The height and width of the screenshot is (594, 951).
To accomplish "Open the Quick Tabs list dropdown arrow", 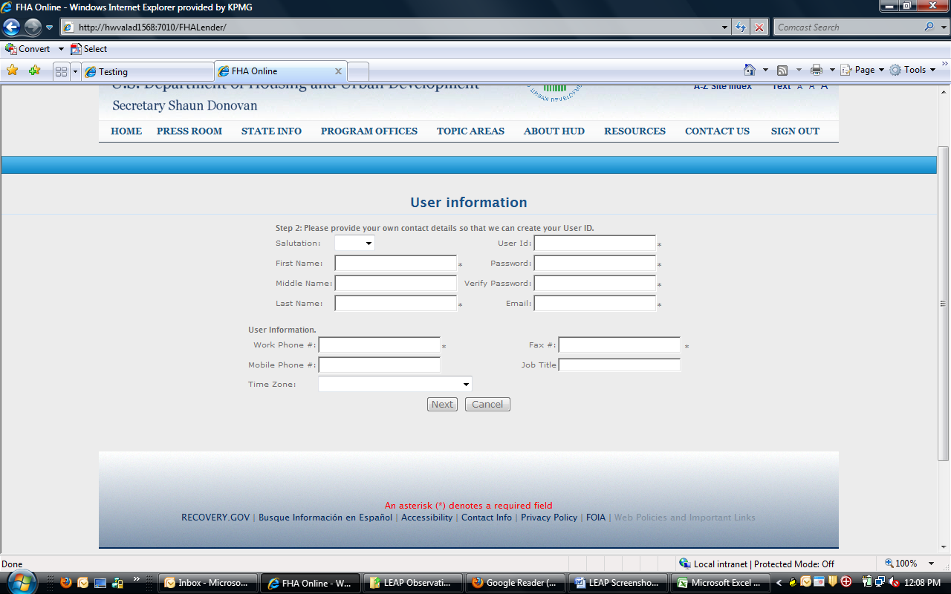I will tap(75, 71).
